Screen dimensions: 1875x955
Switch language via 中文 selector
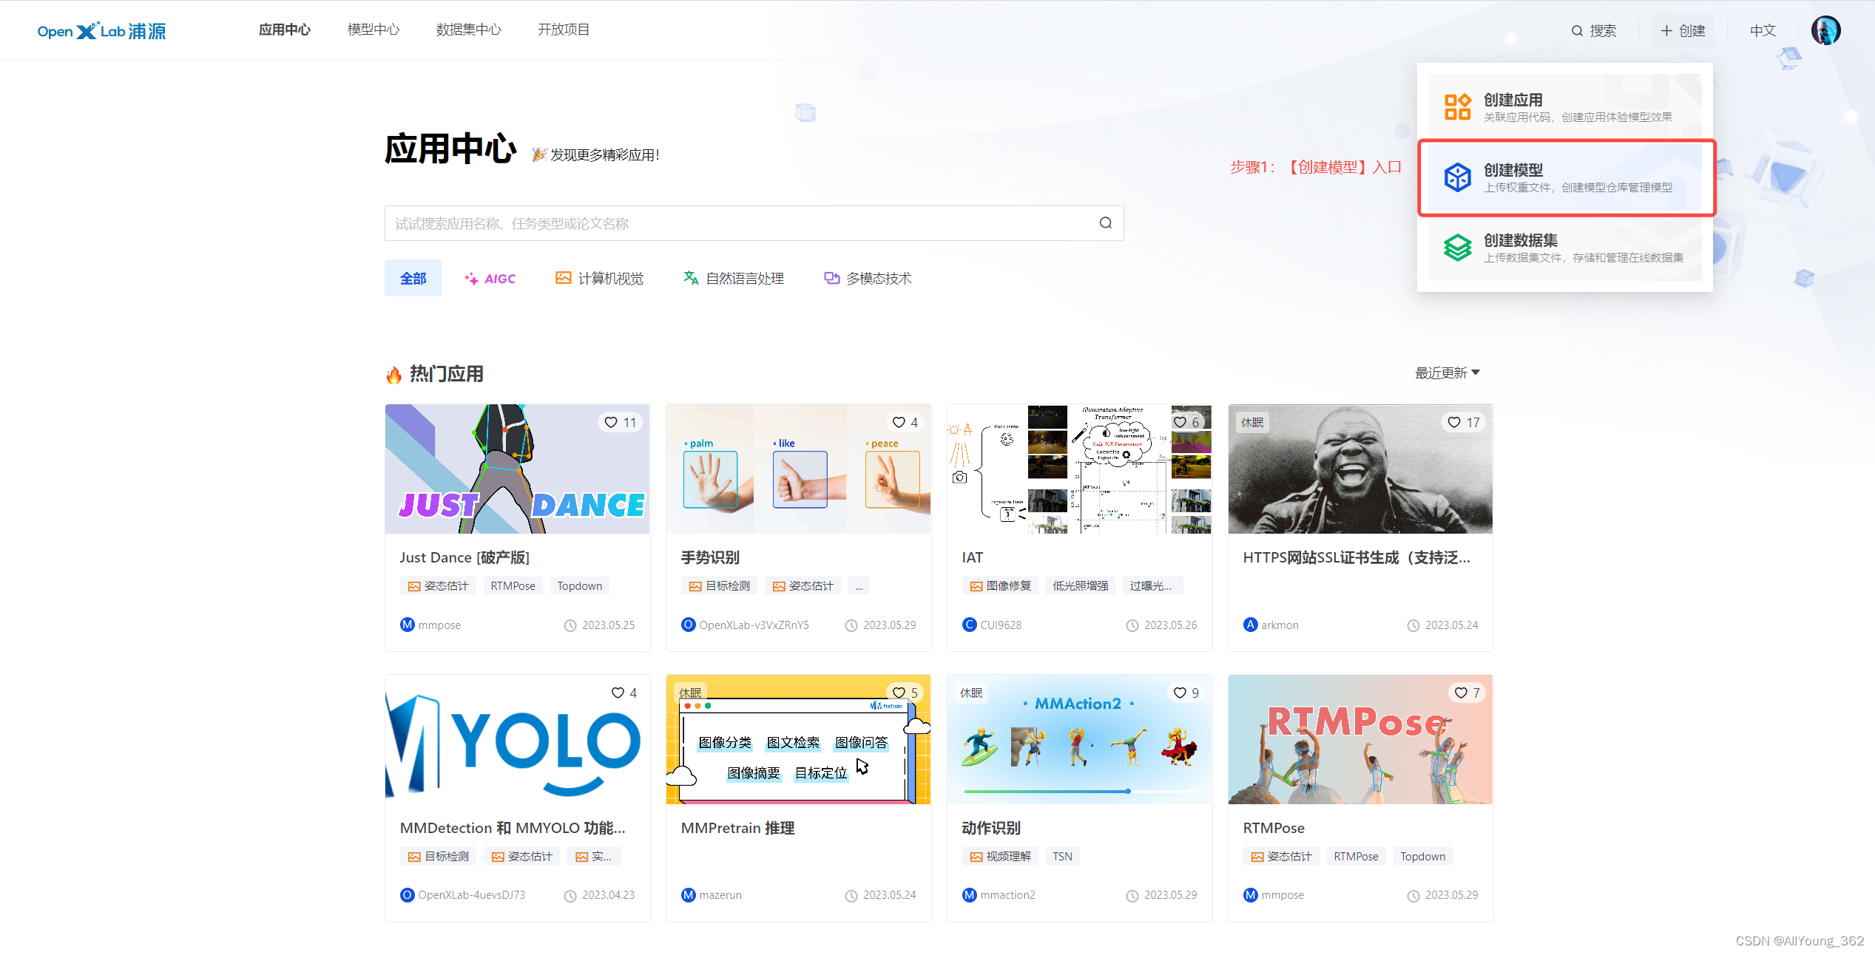tap(1763, 30)
